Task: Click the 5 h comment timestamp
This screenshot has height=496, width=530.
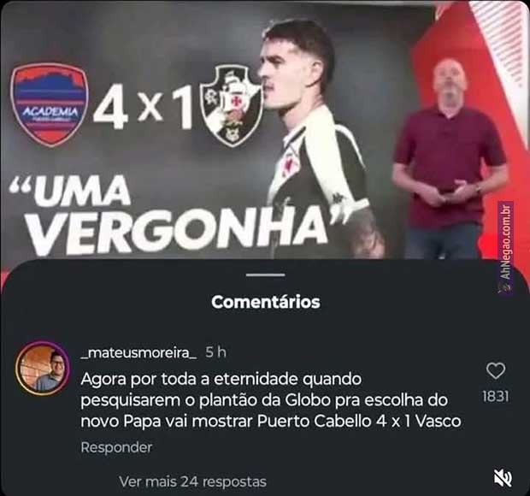Action: pos(215,352)
